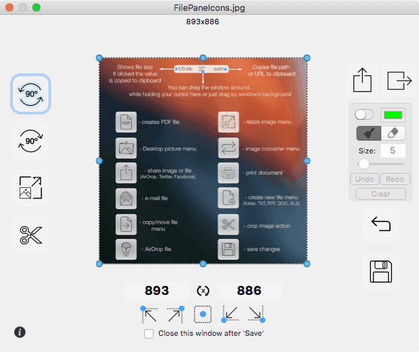Anchor crop to bottom-right corner
The height and width of the screenshot is (352, 419).
256,314
